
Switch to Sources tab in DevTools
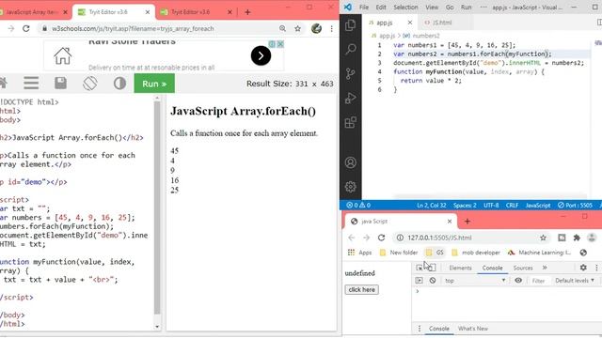[x=523, y=268]
